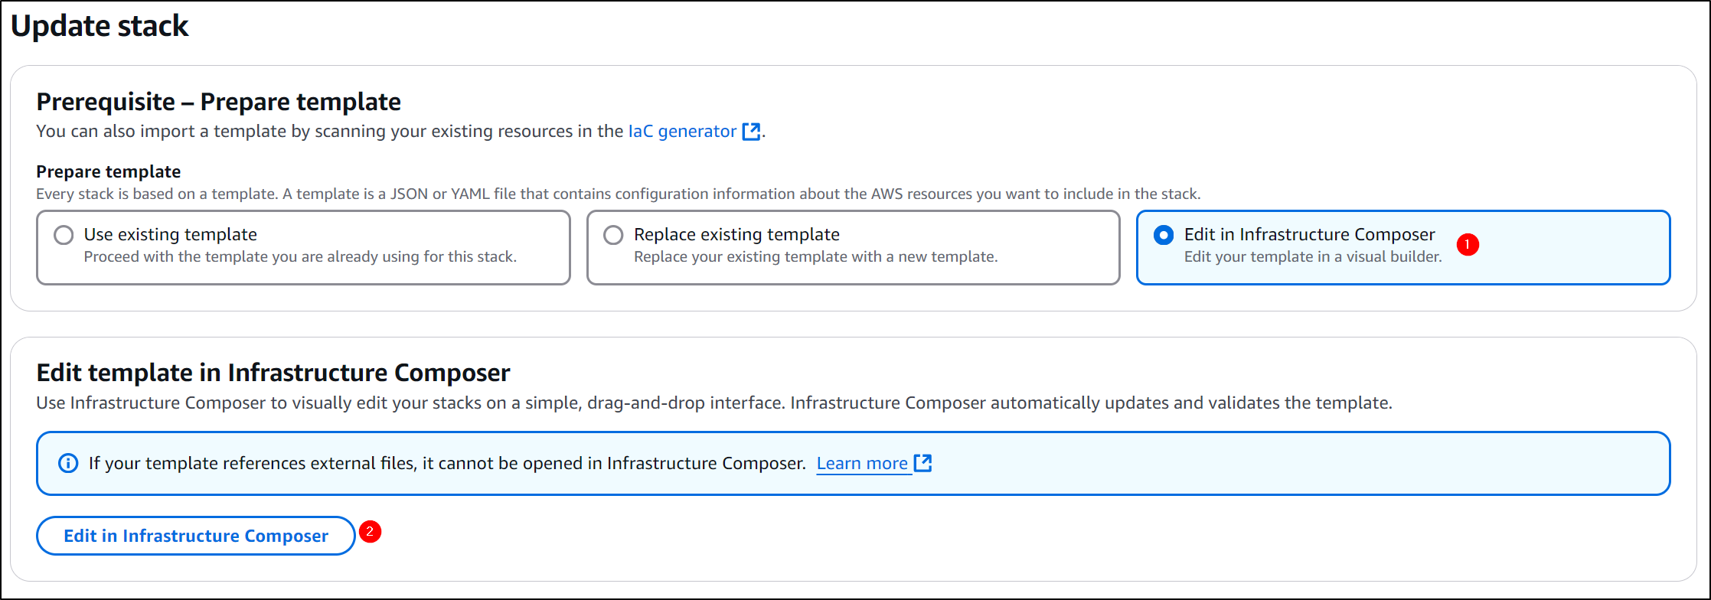Click external-link icon beside IaC generator

click(752, 132)
